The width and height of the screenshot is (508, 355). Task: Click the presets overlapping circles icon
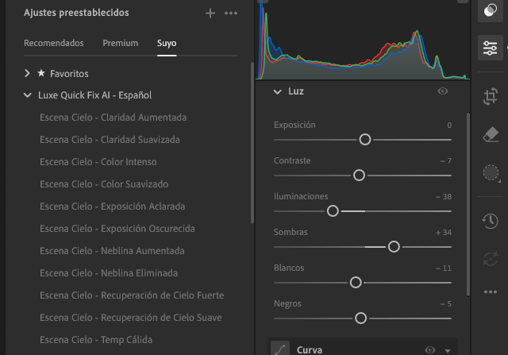490,11
